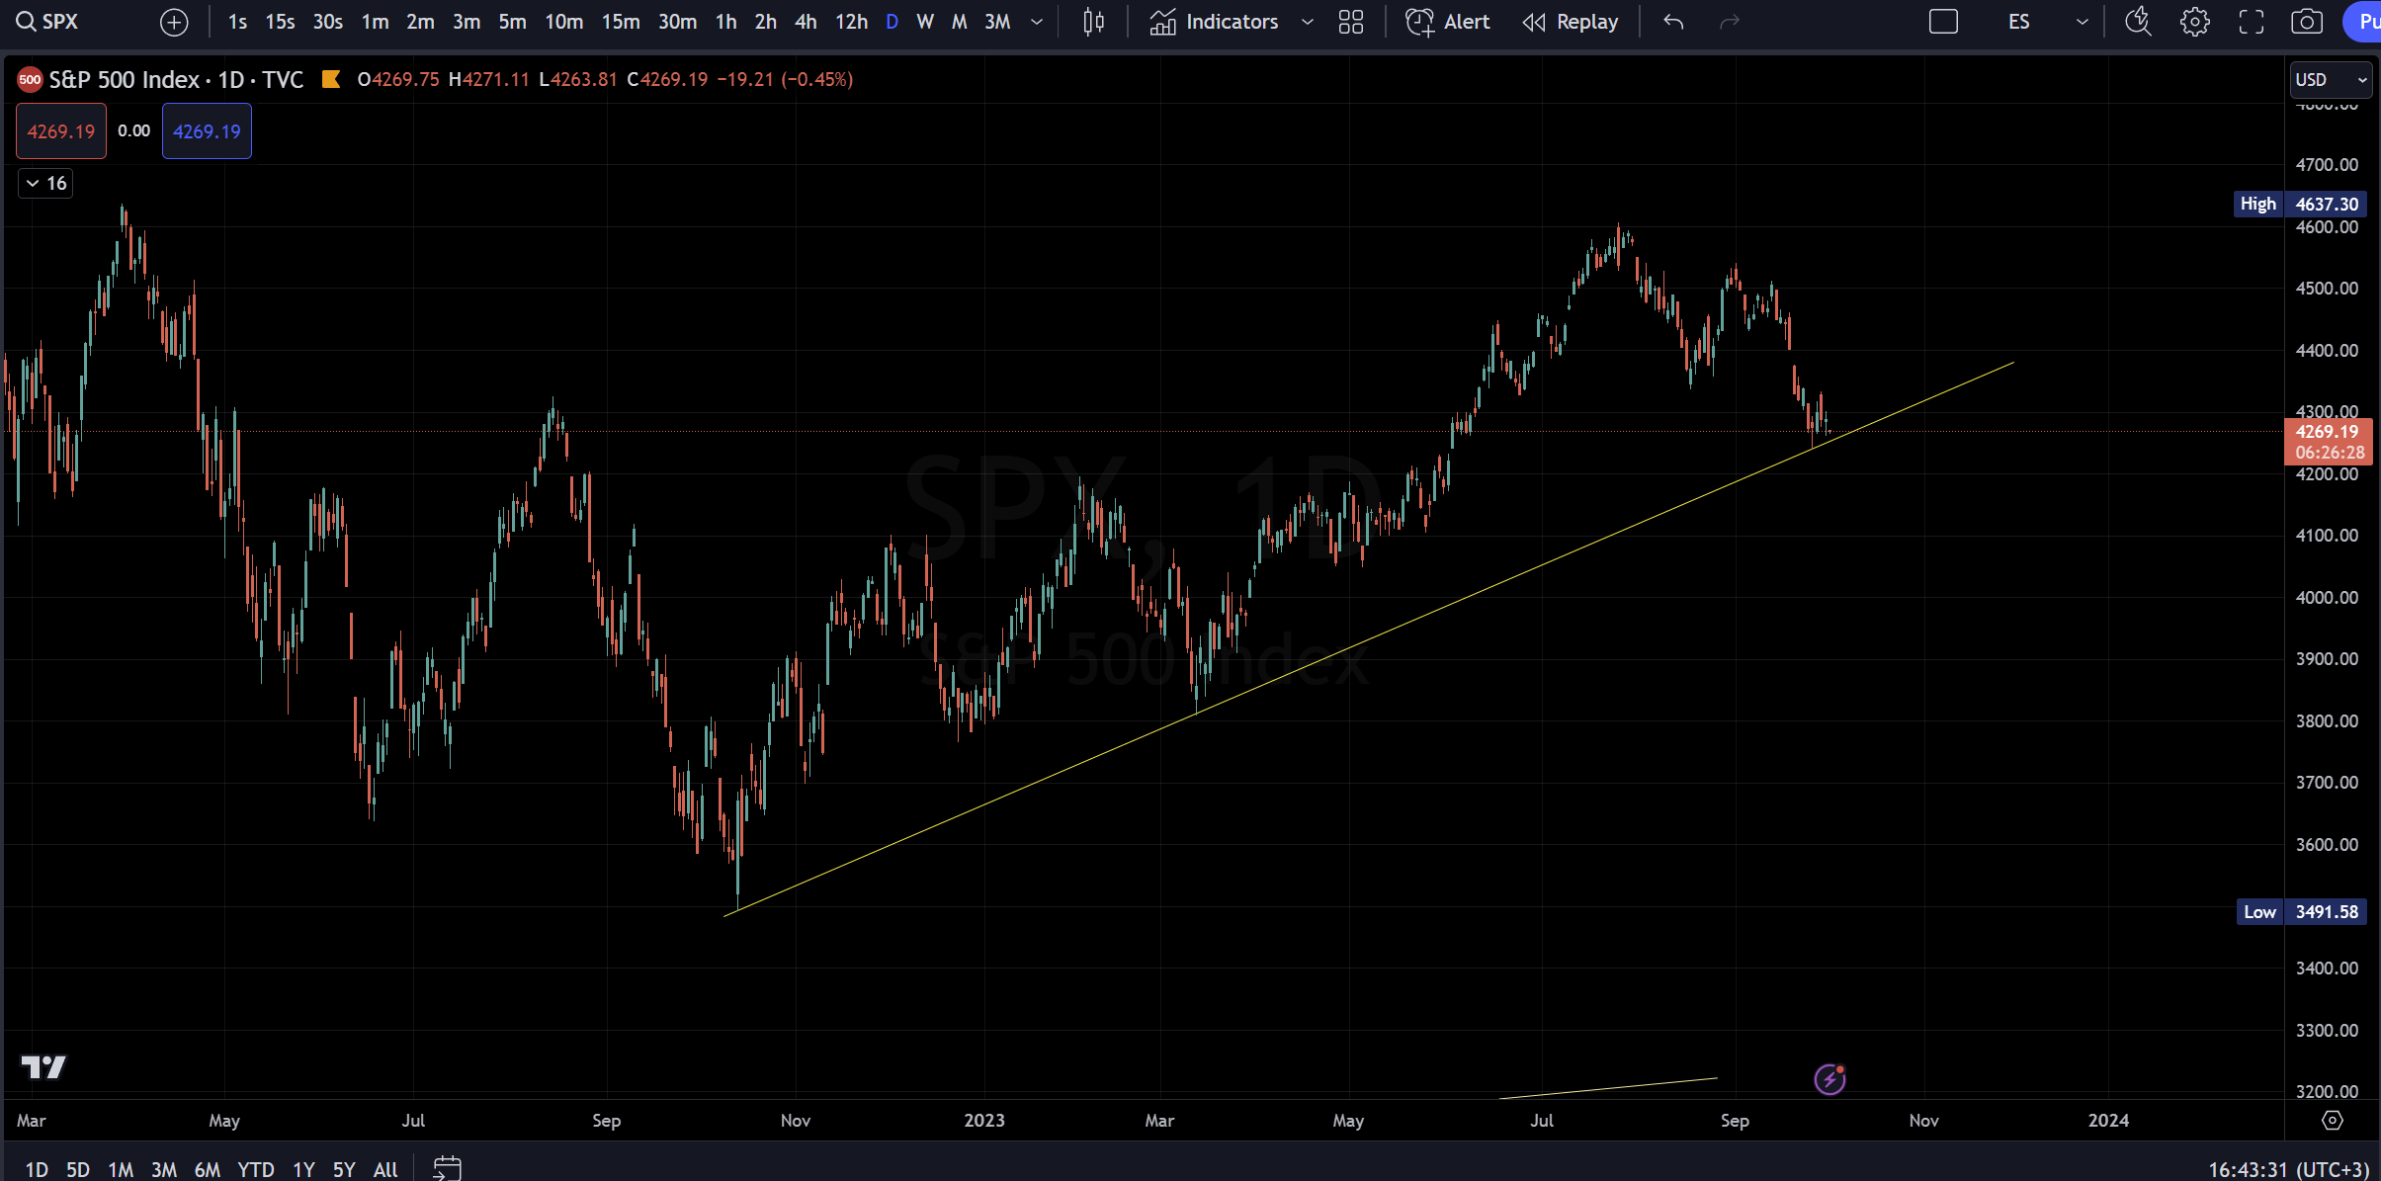Set range to 3M in bottom bar
The height and width of the screenshot is (1181, 2381).
[164, 1169]
